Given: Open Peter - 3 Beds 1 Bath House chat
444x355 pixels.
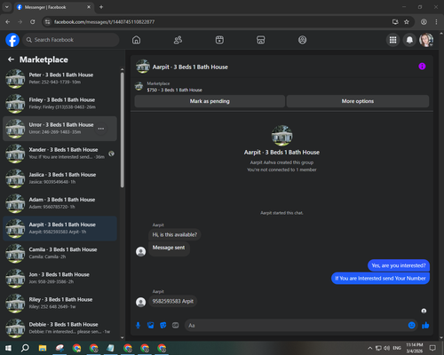Looking at the screenshot, I should tap(59, 79).
